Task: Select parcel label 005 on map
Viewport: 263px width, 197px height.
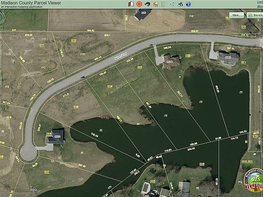Action: (x=76, y=107)
